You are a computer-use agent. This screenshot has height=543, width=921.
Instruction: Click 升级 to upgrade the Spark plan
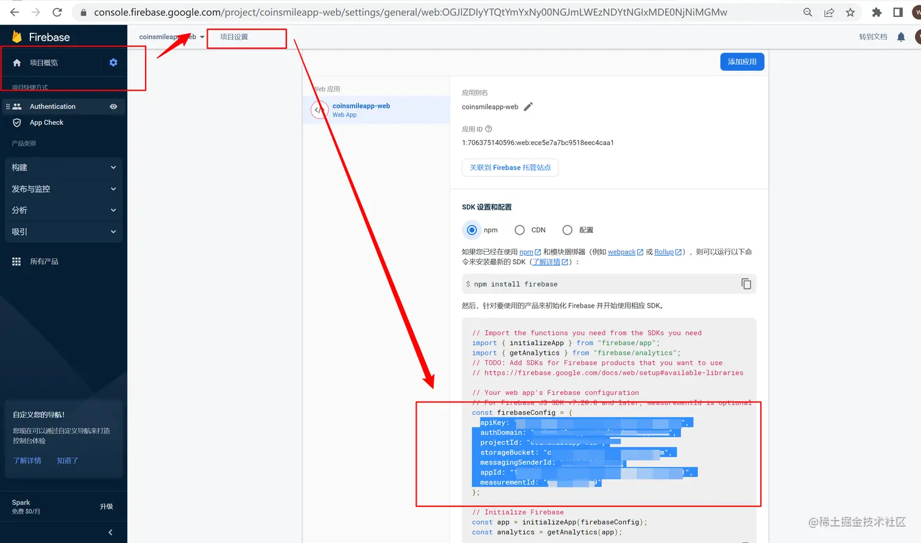(x=107, y=506)
